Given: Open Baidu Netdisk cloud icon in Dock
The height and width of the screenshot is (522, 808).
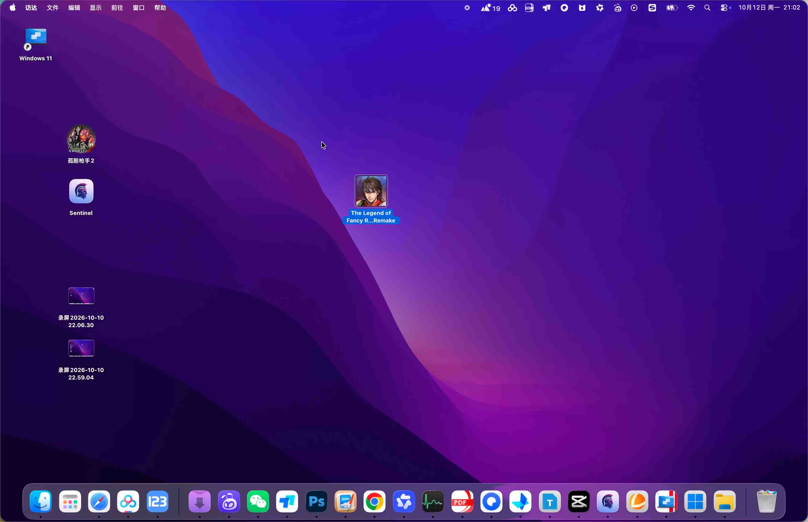Looking at the screenshot, I should click(x=128, y=501).
